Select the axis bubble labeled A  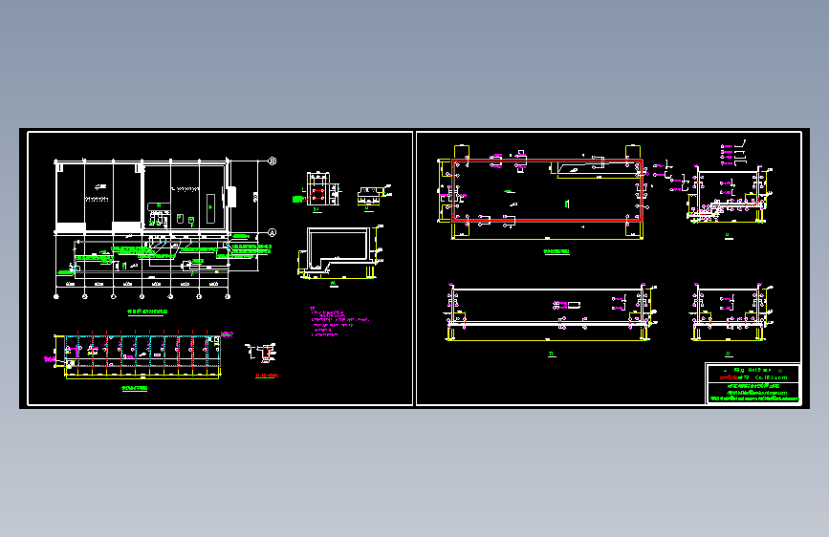(272, 232)
